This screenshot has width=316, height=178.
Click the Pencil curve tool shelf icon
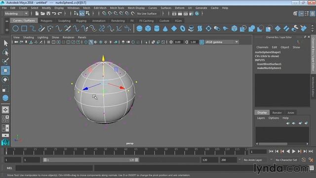click(41, 29)
